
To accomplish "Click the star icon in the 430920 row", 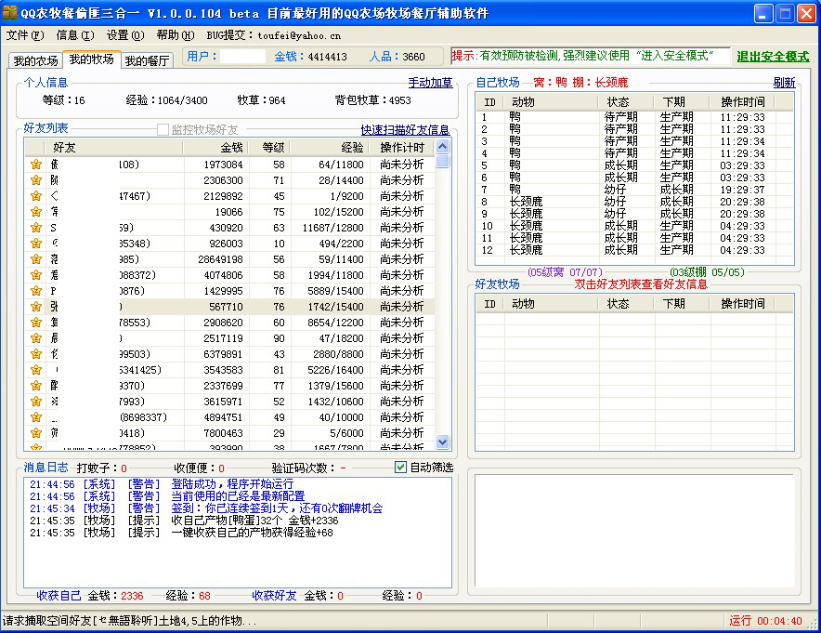I will point(36,228).
